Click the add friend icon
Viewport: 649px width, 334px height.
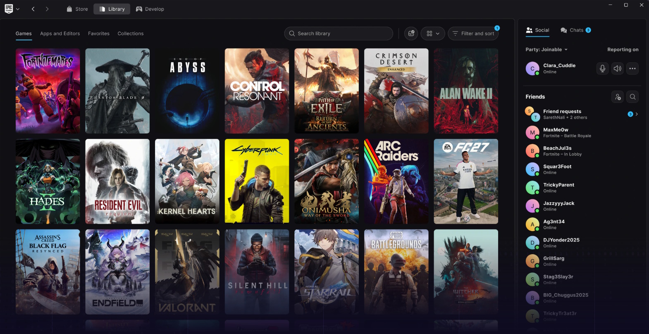click(618, 97)
